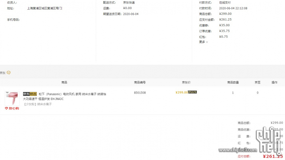Image resolution: width=285 pixels, height=160 pixels.
Task: Click the 大功率速干 恒温护发 EH-JNA3C title line
Action: coord(43,99)
